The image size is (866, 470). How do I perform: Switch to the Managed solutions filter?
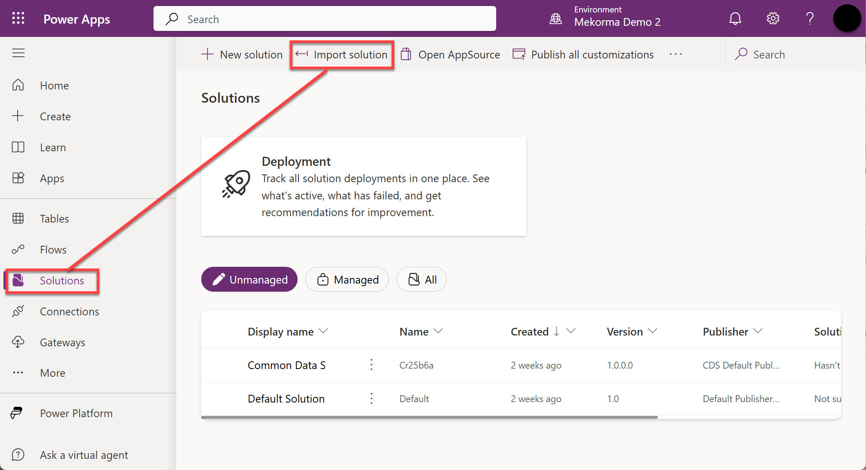pyautogui.click(x=347, y=280)
